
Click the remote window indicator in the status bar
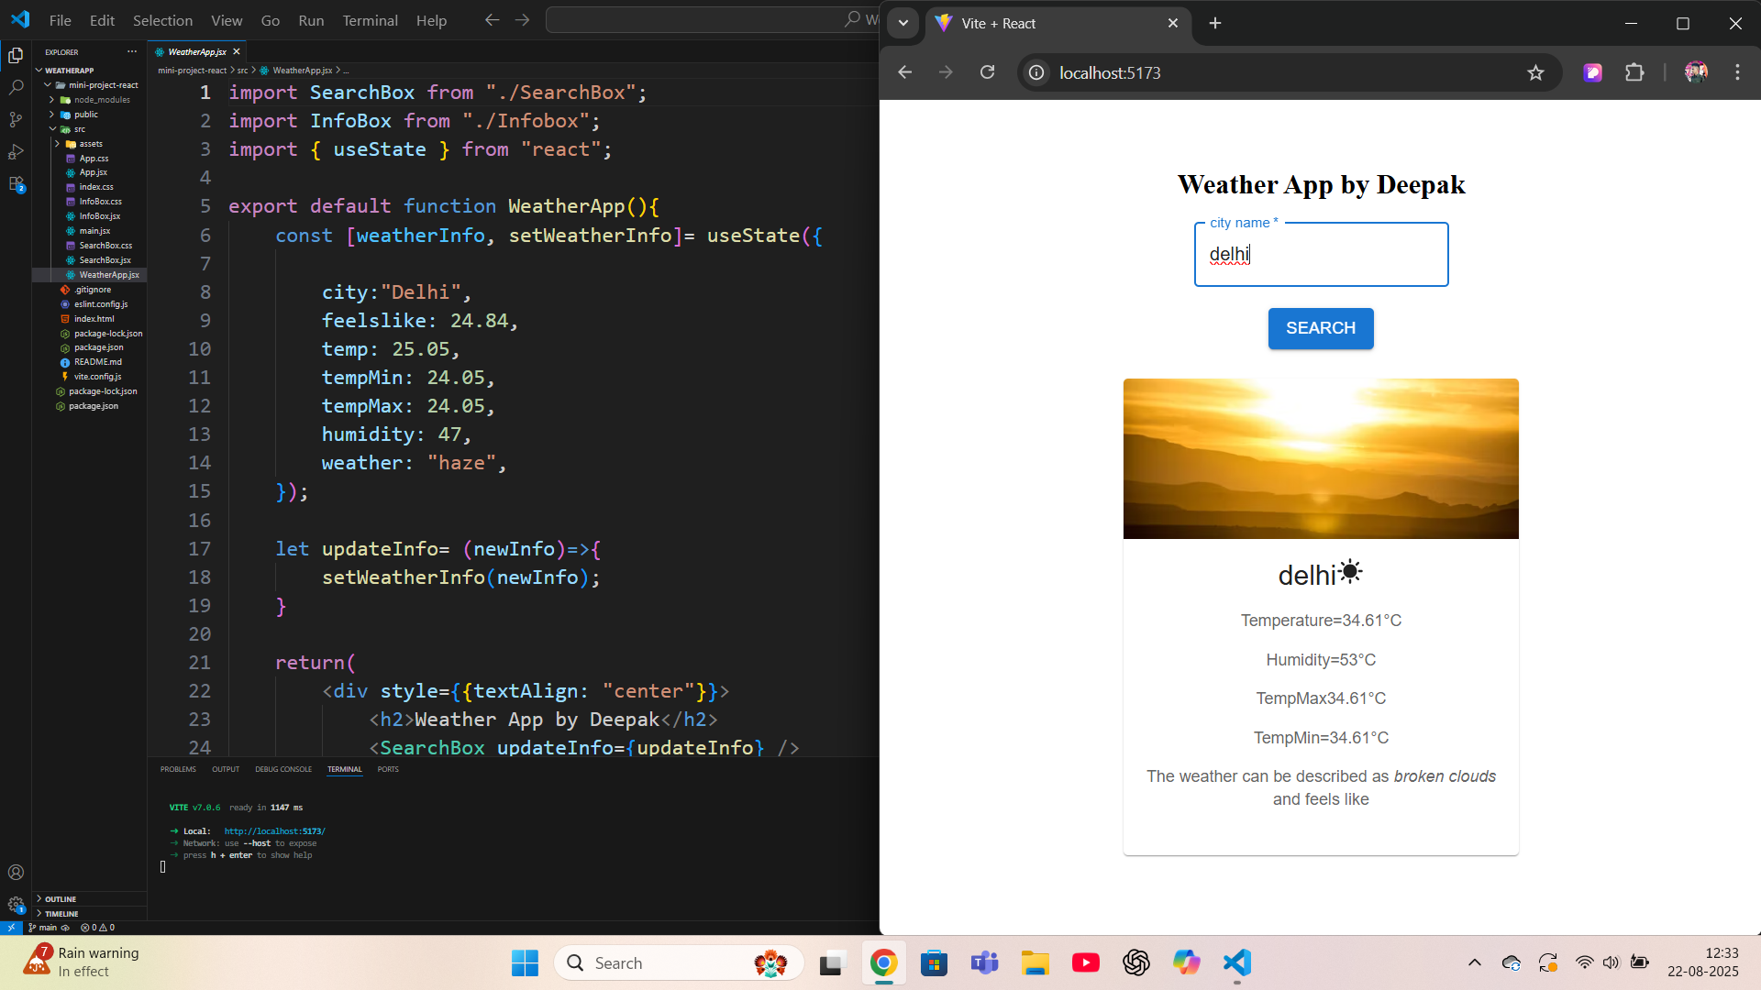point(10,928)
